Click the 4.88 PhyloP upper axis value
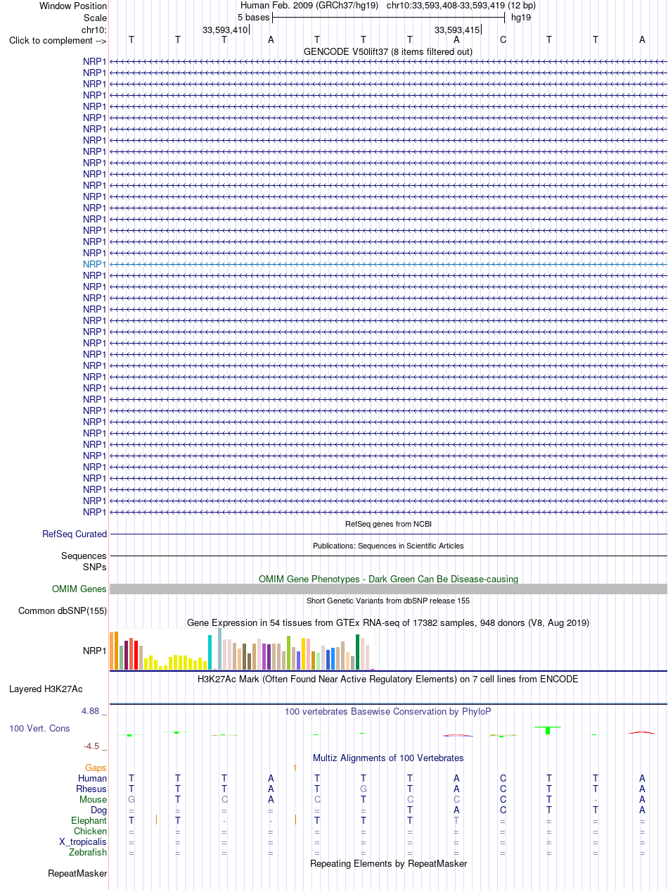Screen dimensions: 668x890 (x=94, y=711)
